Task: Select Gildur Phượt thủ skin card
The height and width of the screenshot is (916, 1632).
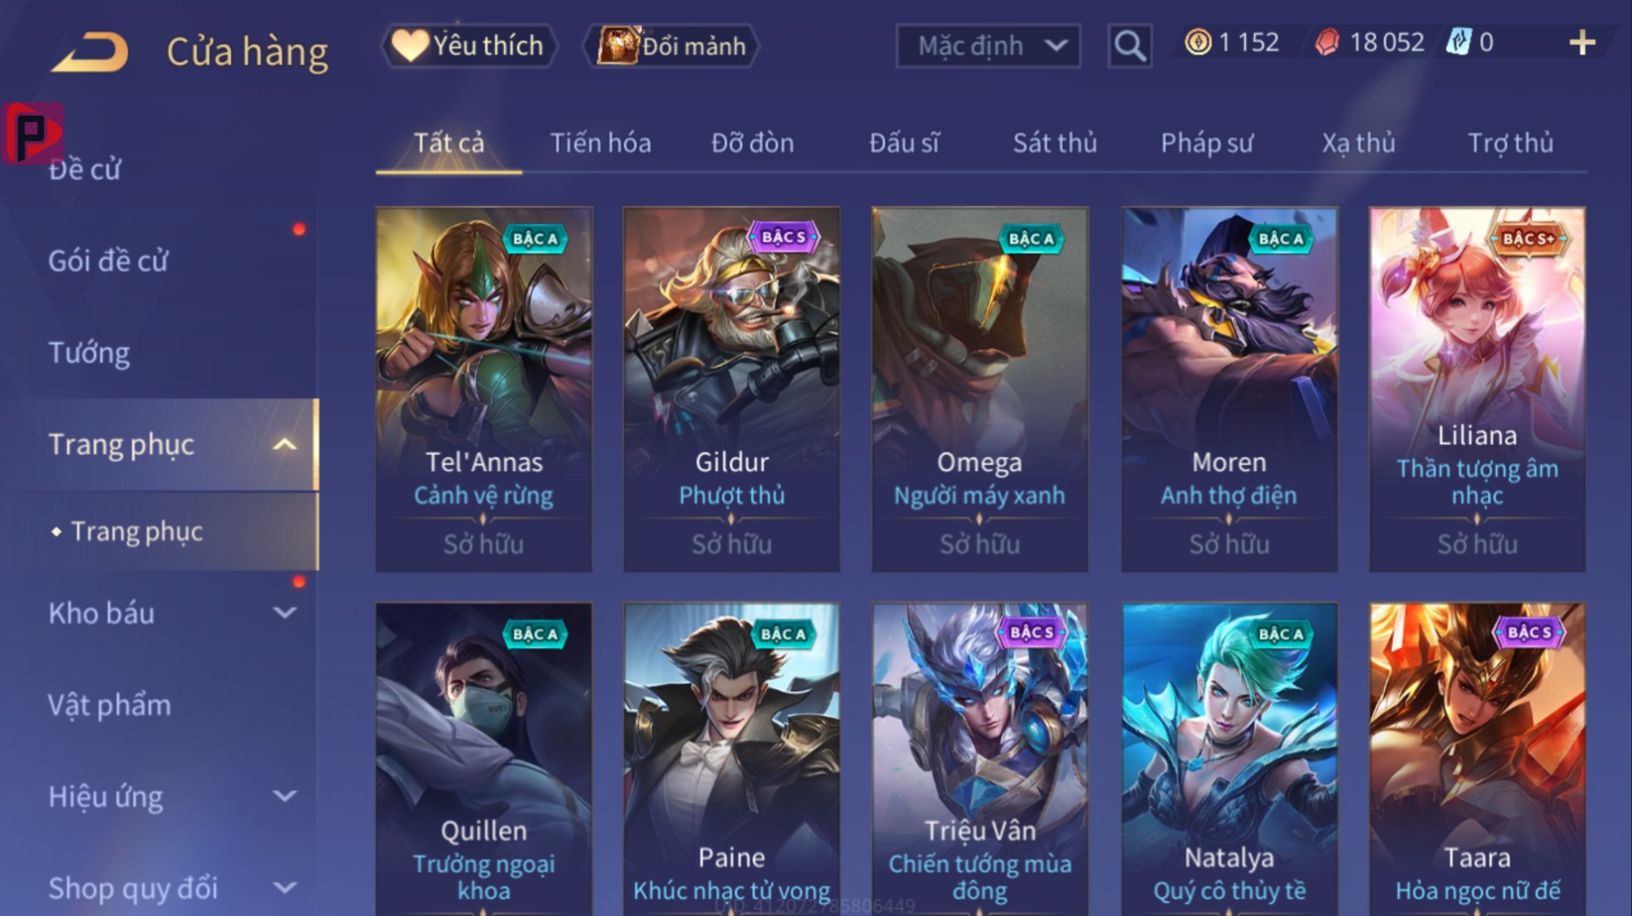Action: click(x=732, y=389)
